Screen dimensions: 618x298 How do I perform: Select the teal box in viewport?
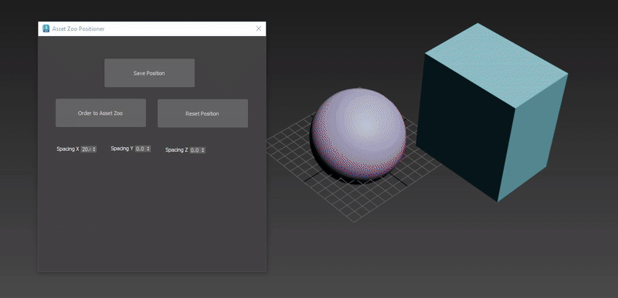pos(492,112)
